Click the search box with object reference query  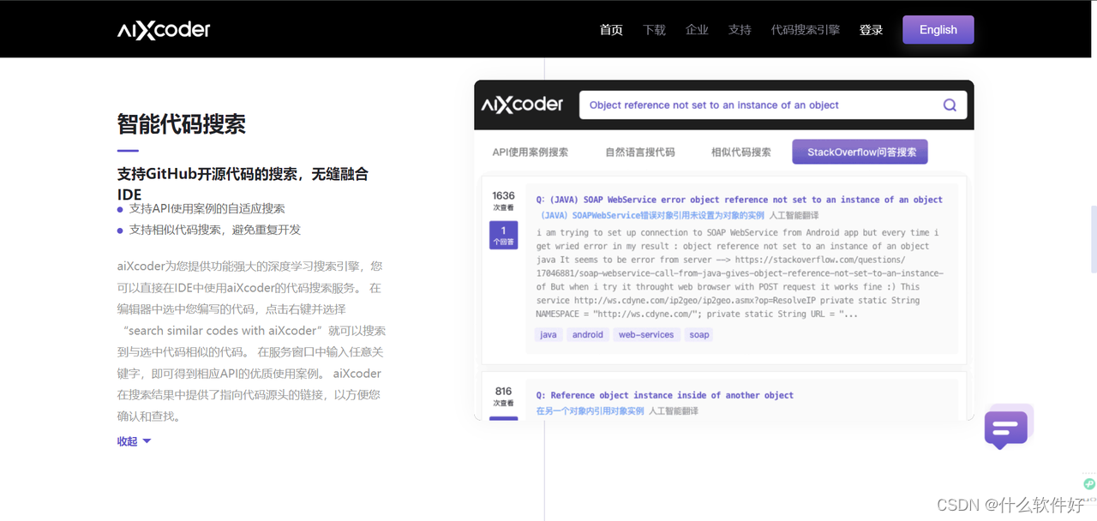point(773,105)
